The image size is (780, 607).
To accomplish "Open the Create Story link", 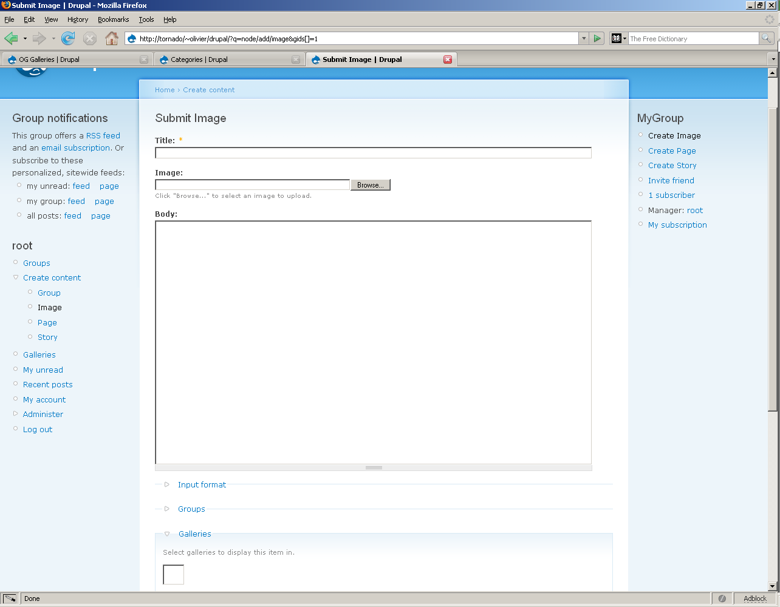I will [672, 166].
